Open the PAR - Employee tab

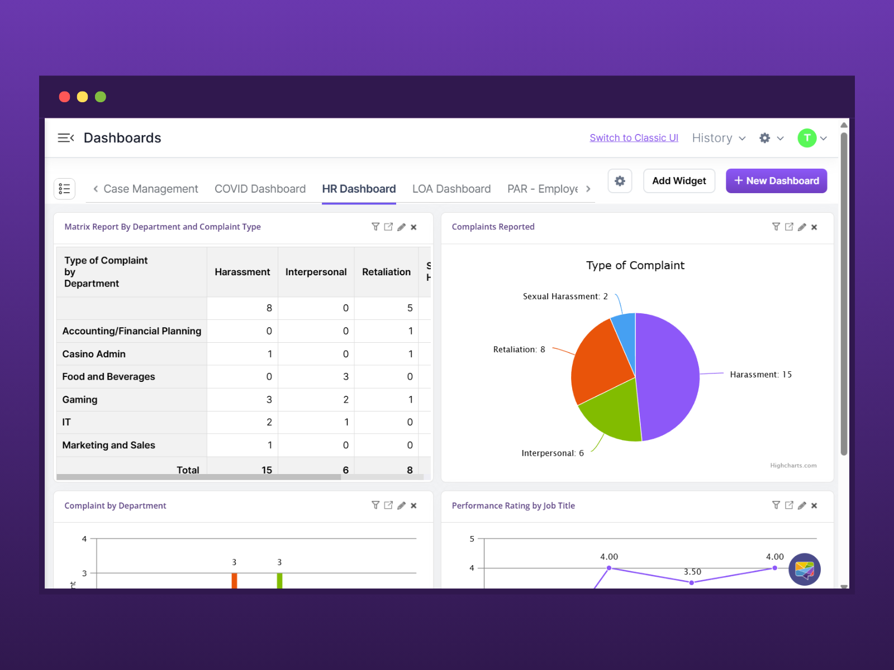point(543,189)
